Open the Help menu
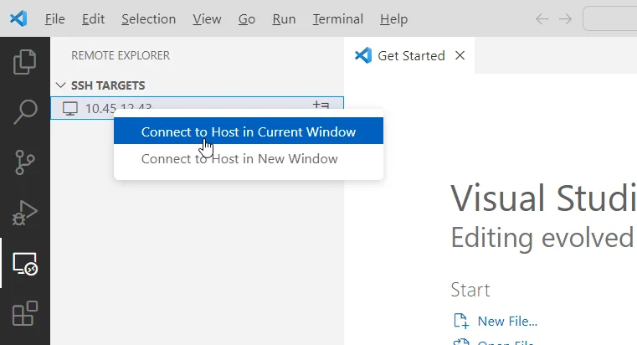This screenshot has width=637, height=345. pyautogui.click(x=393, y=19)
